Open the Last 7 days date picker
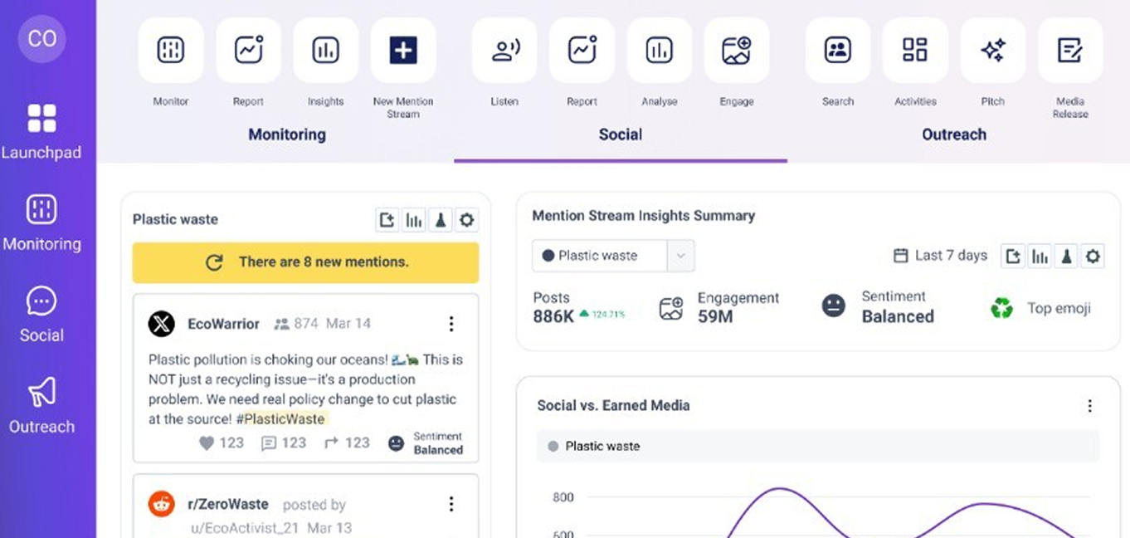 coord(940,256)
